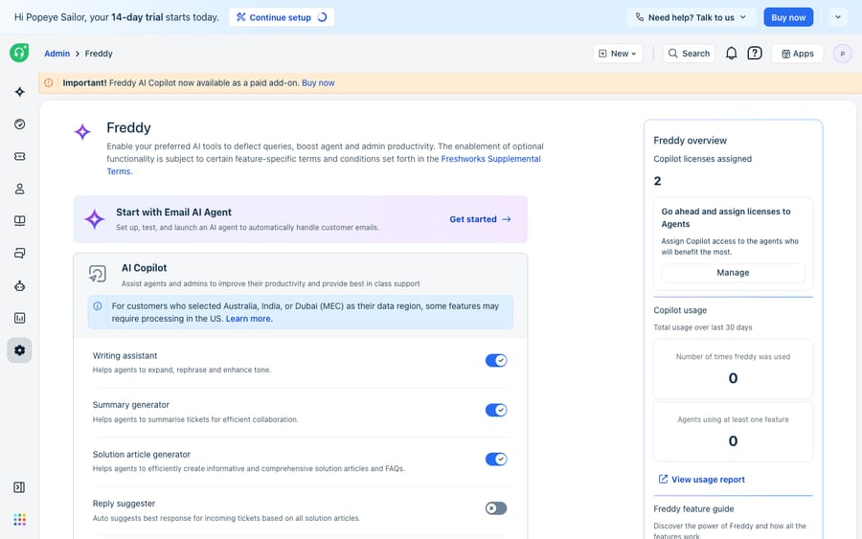Select the Admin gear sidebar icon

[x=20, y=350]
